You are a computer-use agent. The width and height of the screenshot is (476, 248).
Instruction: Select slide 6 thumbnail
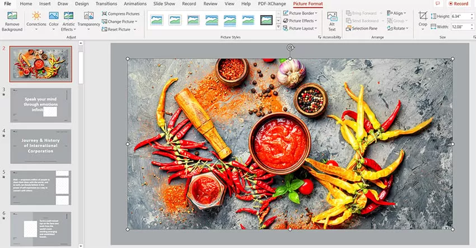[41, 229]
